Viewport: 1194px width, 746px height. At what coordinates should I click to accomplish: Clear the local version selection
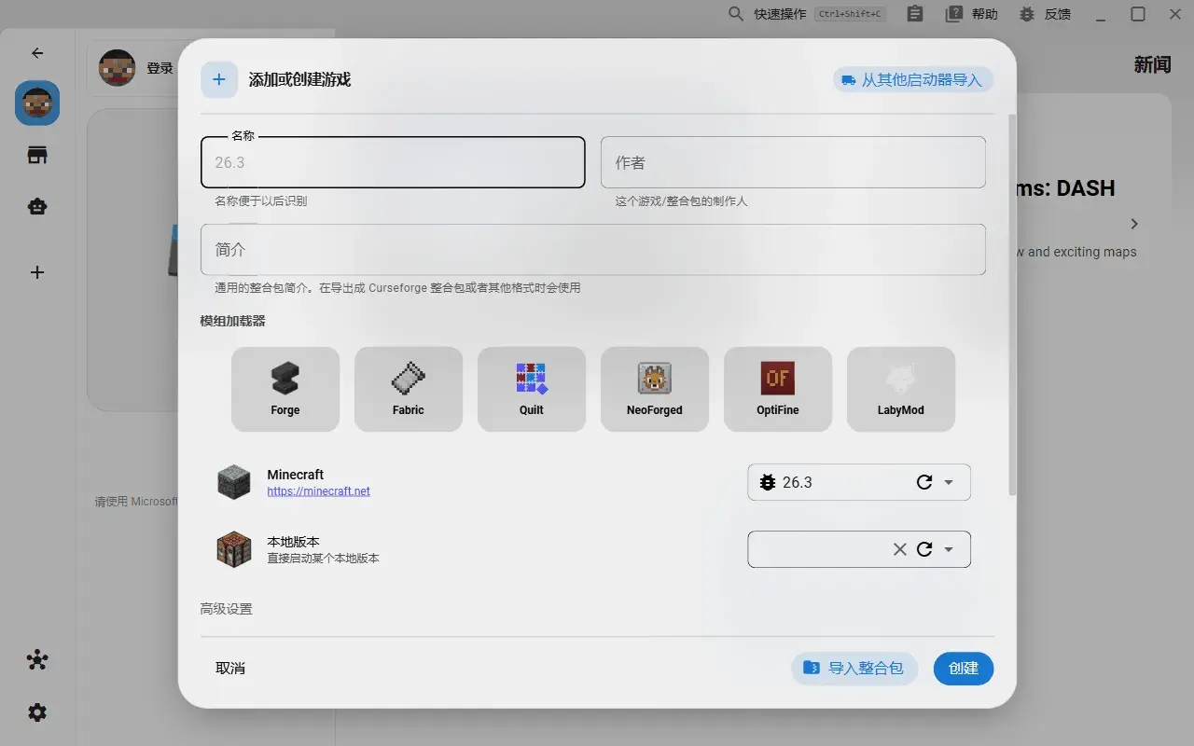[x=900, y=549]
